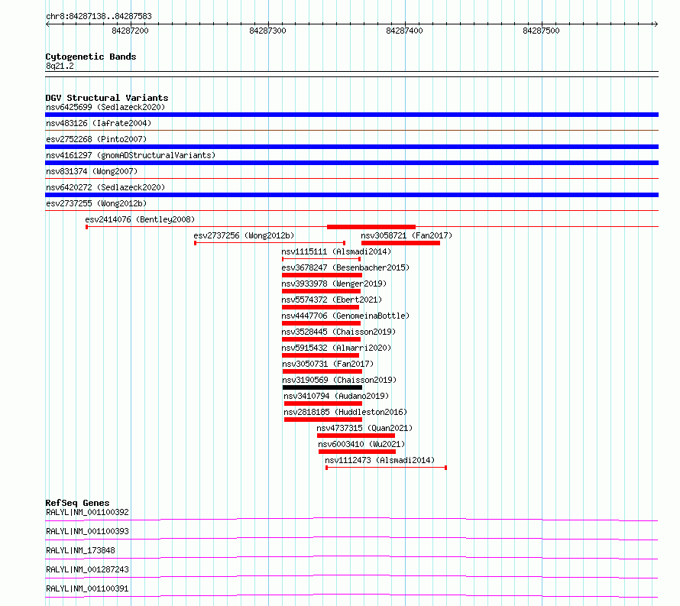The width and height of the screenshot is (680, 606).
Task: Open variant nsv4161297 (gnomADStructuralVariants)
Action: 131,155
